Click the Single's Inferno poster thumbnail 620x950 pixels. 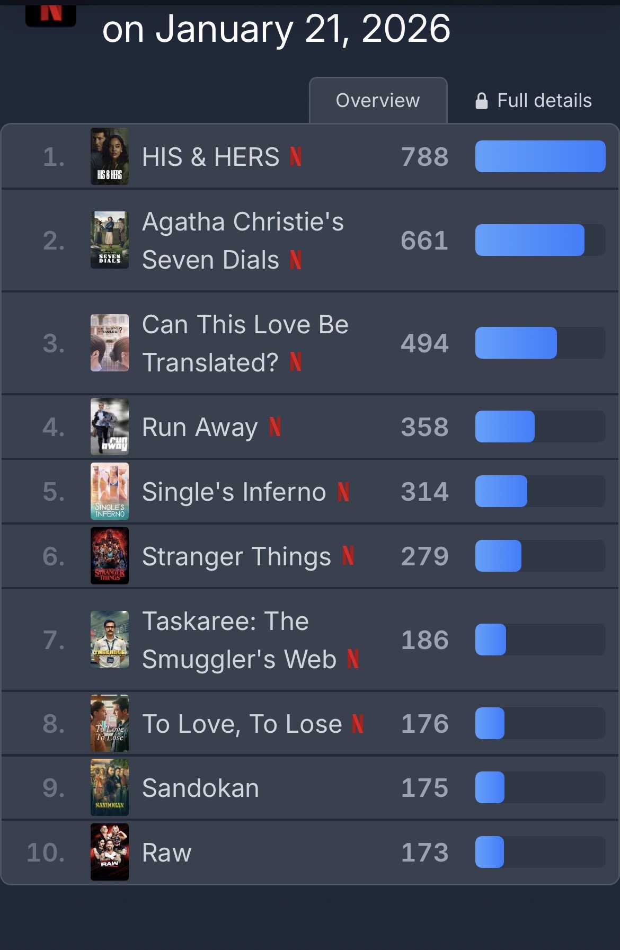[x=110, y=491]
